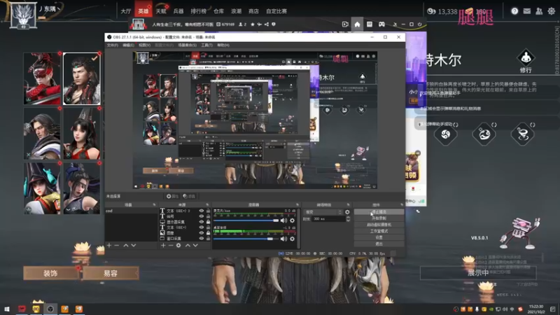Mute the desktop audio speaker icon
The width and height of the screenshot is (560, 315).
[283, 239]
